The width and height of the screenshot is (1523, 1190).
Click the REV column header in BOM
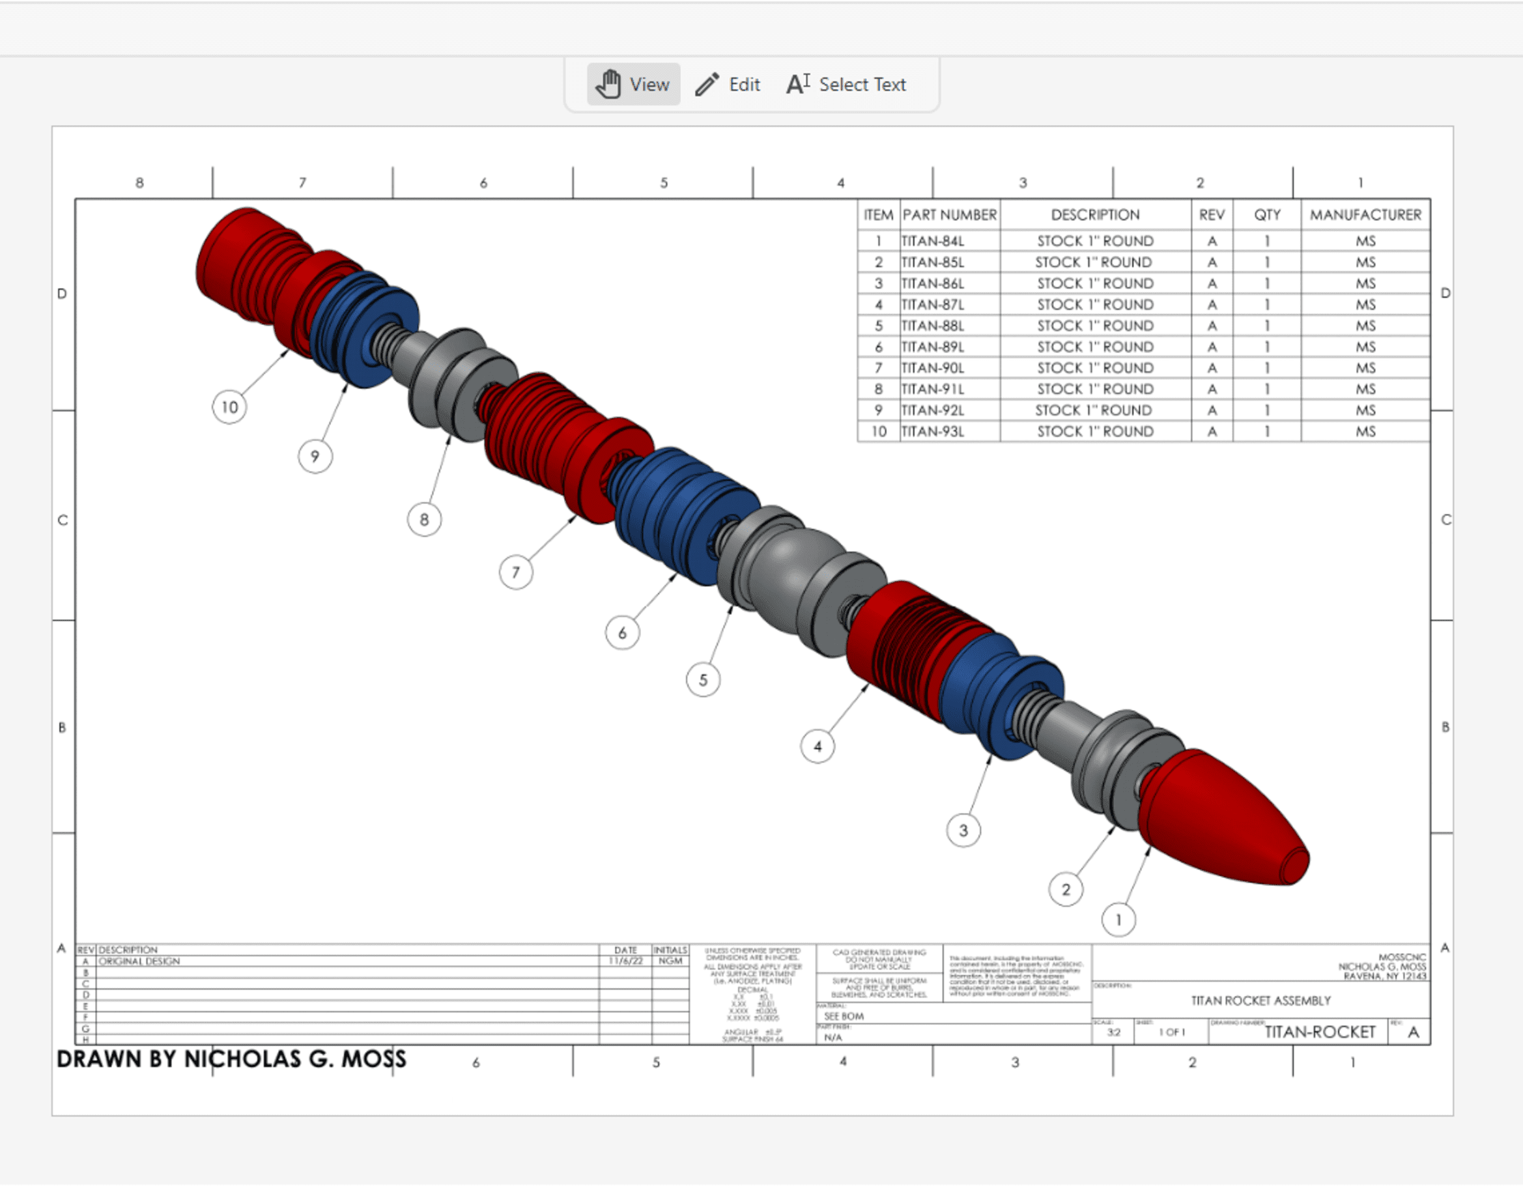(1212, 216)
